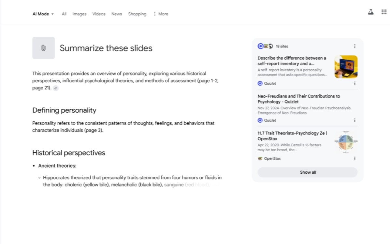Open the kebab menu beside 18 sites

355,46
